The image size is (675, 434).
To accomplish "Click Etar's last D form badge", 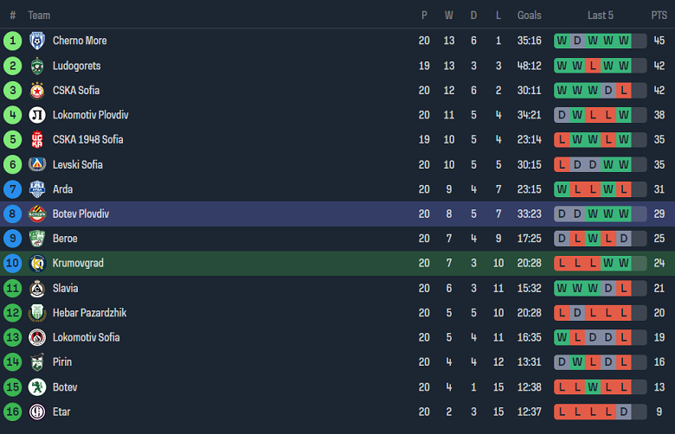I will pyautogui.click(x=623, y=412).
